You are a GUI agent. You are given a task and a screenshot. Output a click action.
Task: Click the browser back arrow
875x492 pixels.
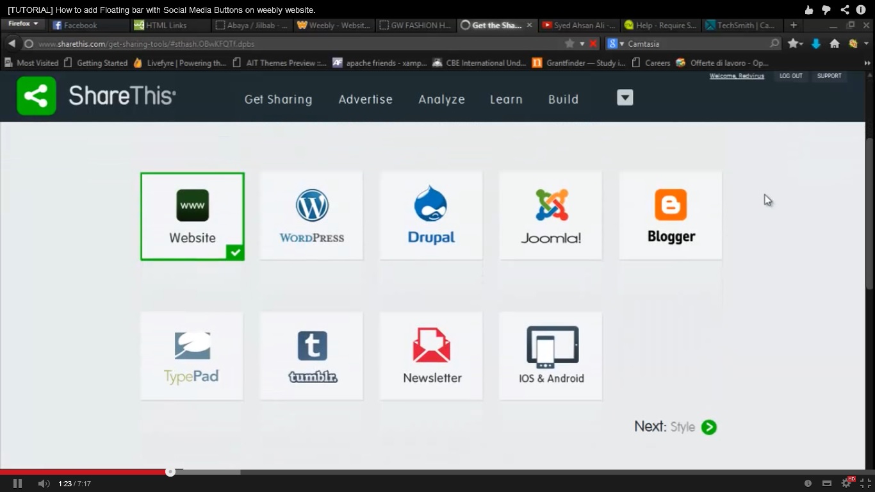[12, 44]
